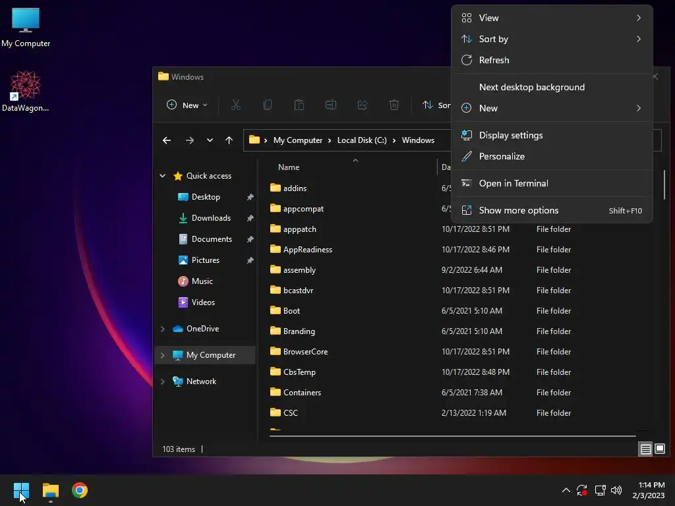Click the Sort button in Explorer toolbar
Image resolution: width=675 pixels, height=506 pixels.
(x=436, y=105)
